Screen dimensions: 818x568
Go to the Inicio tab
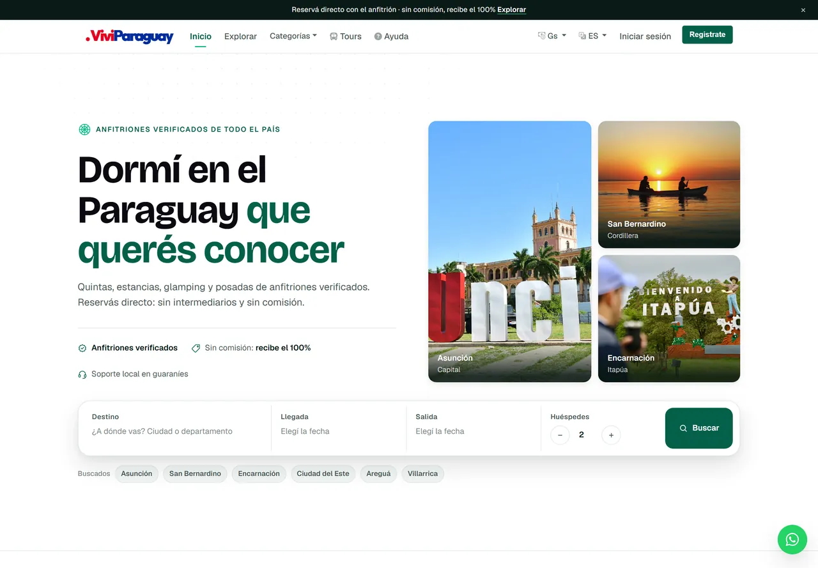pyautogui.click(x=201, y=36)
